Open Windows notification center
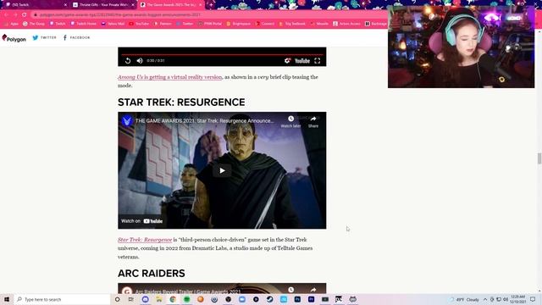Screen dimensions: 542x305 533,299
